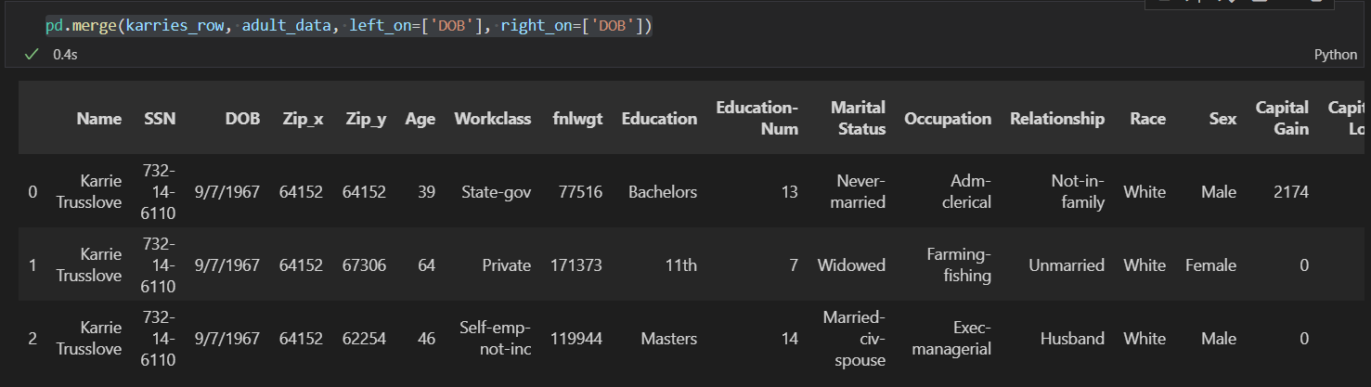The width and height of the screenshot is (1371, 387).
Task: Select the Workclass column header
Action: click(x=493, y=119)
